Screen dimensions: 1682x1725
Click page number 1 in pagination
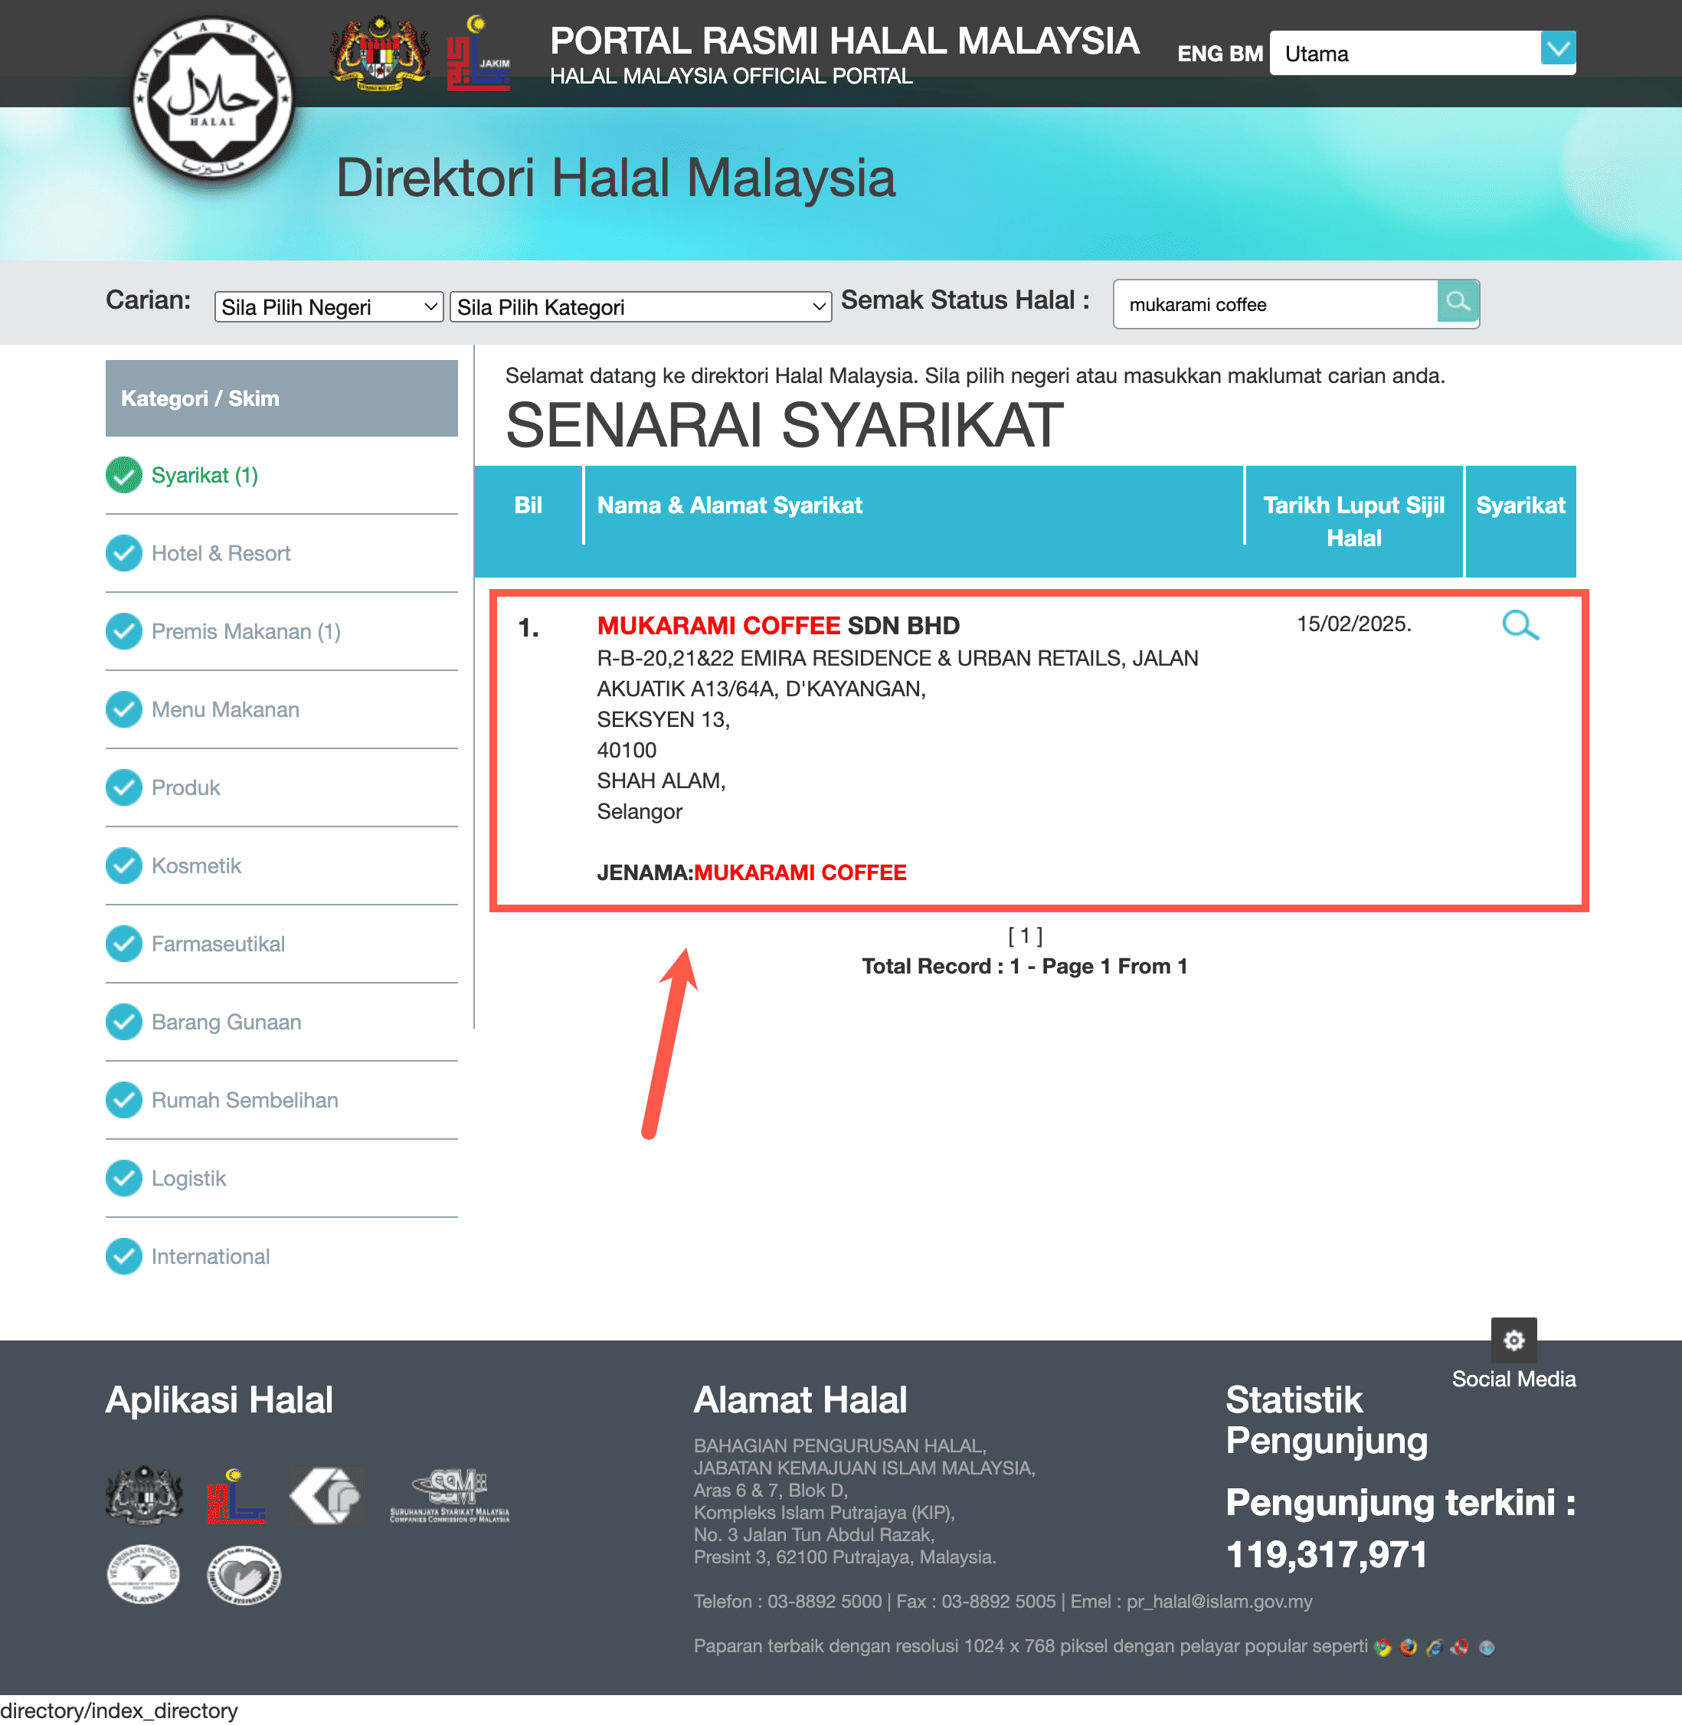click(x=1025, y=935)
